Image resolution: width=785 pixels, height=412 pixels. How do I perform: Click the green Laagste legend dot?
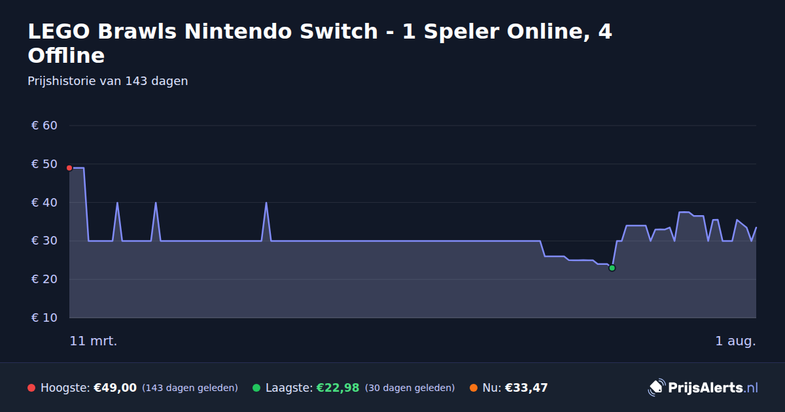(256, 388)
